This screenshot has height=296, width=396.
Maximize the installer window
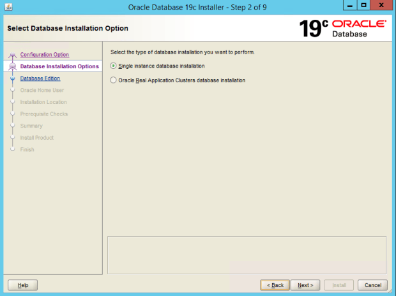tap(363, 5)
